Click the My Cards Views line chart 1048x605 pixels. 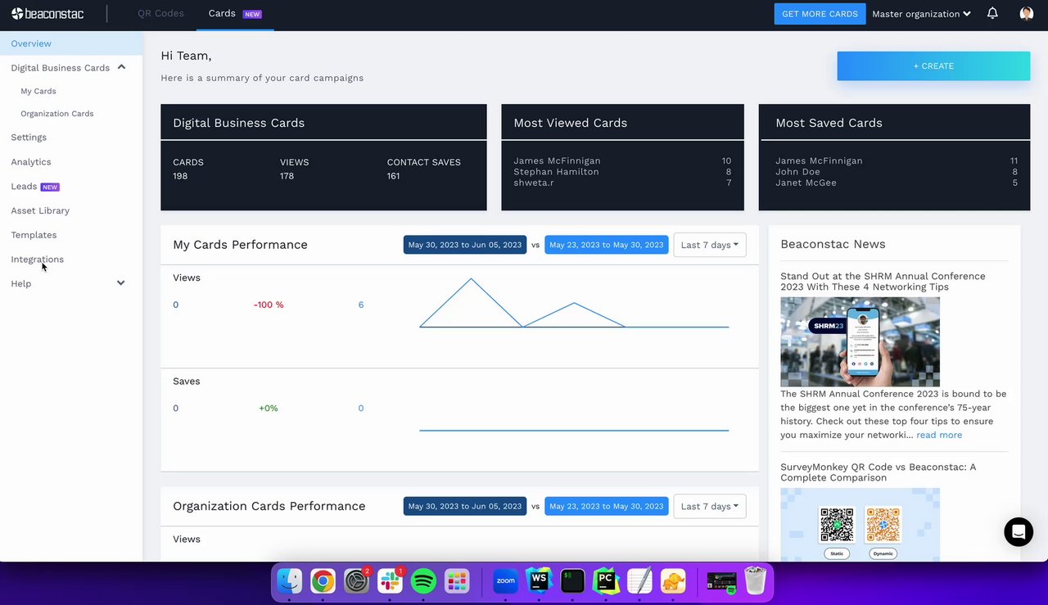[x=574, y=303]
